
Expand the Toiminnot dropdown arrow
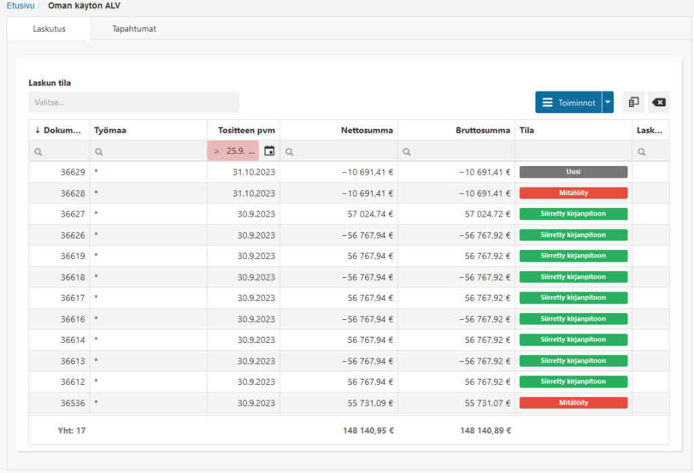607,102
